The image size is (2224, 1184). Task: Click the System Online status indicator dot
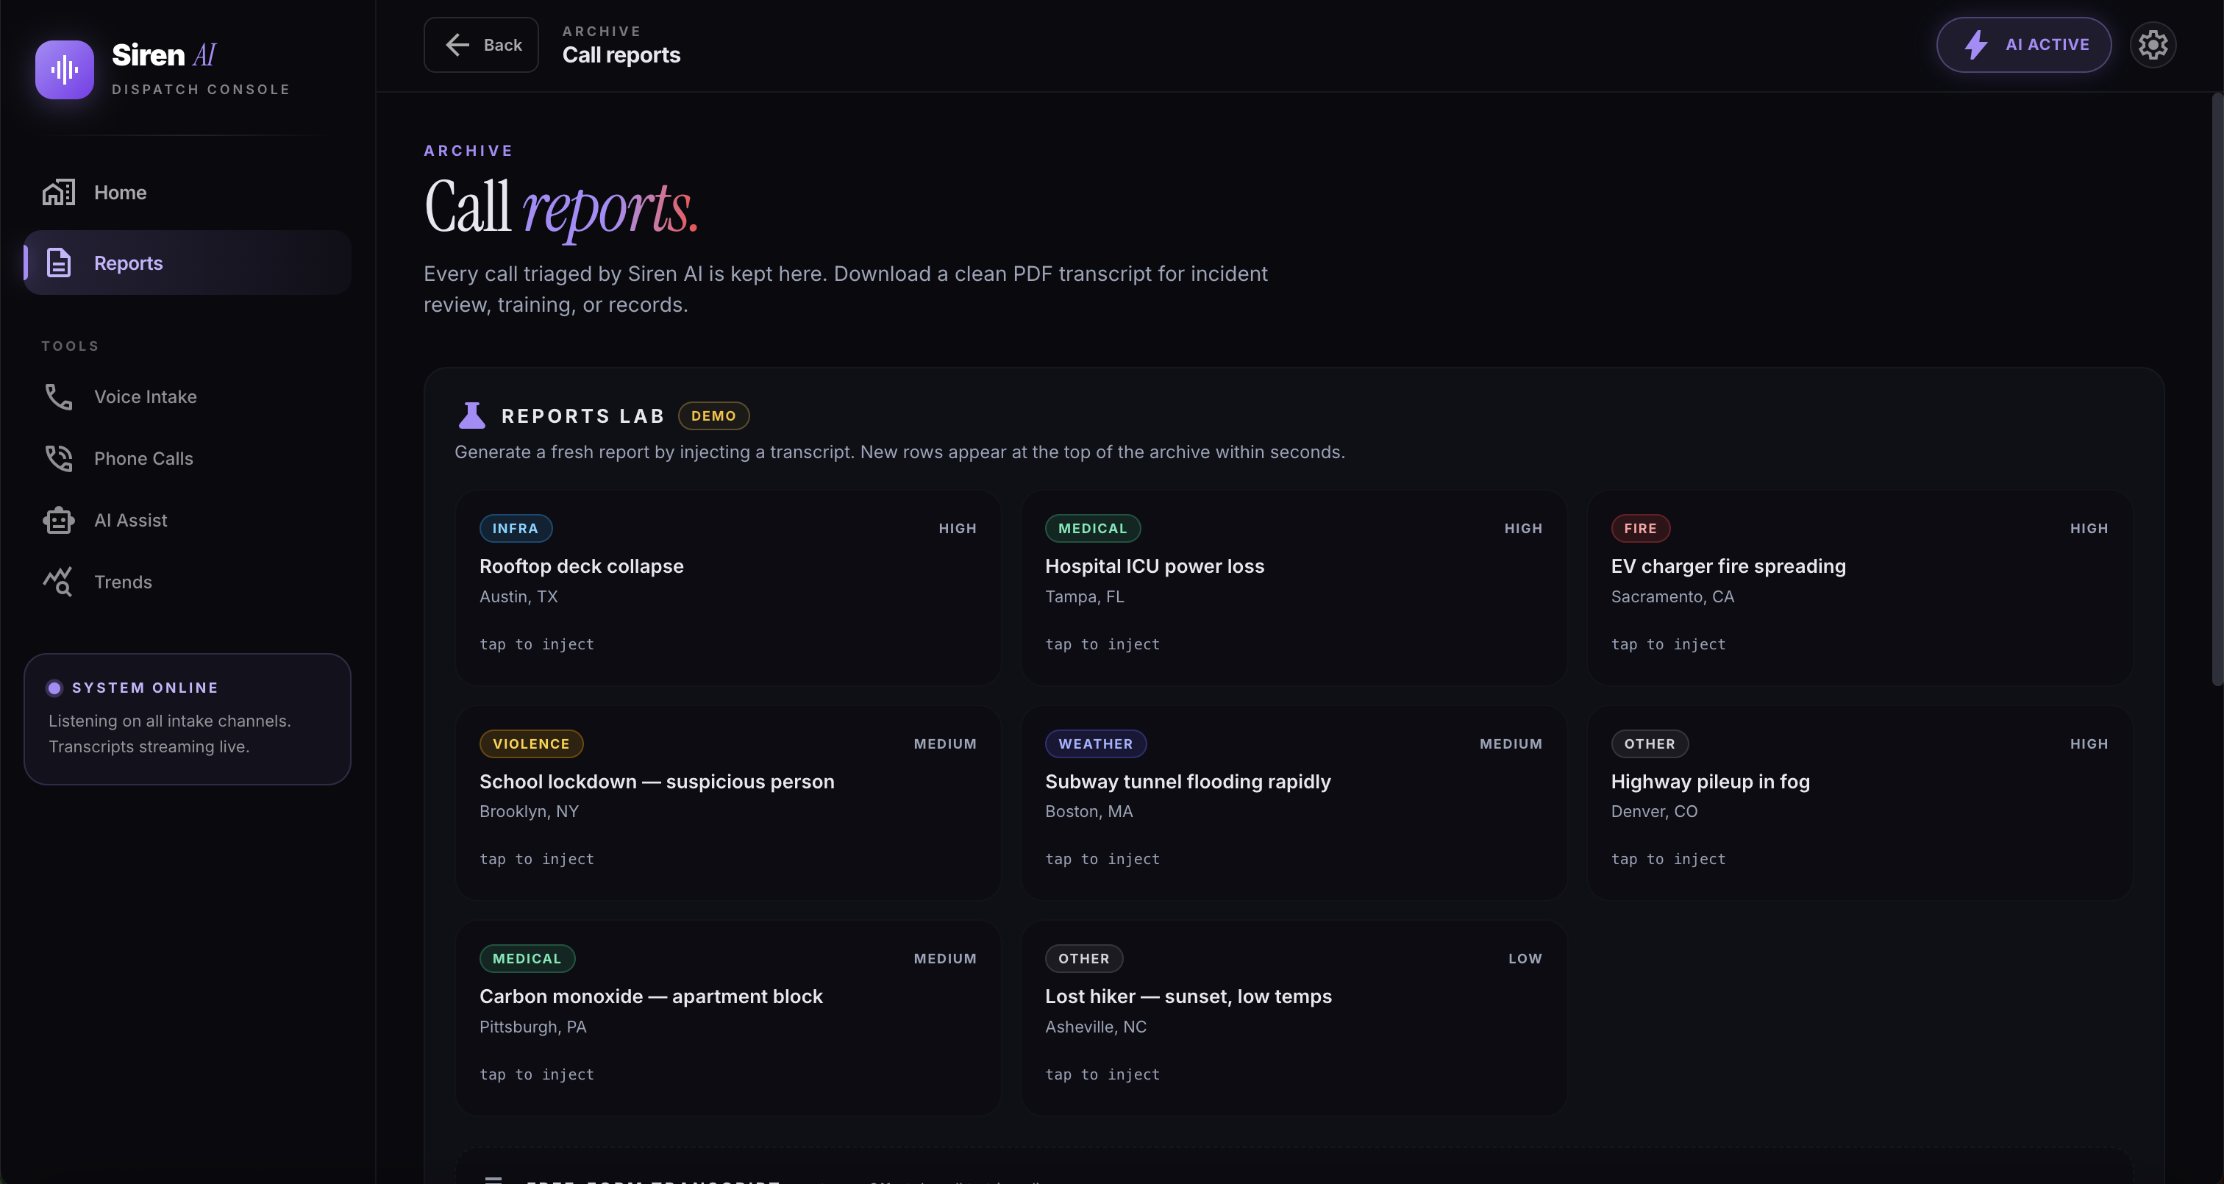point(54,688)
